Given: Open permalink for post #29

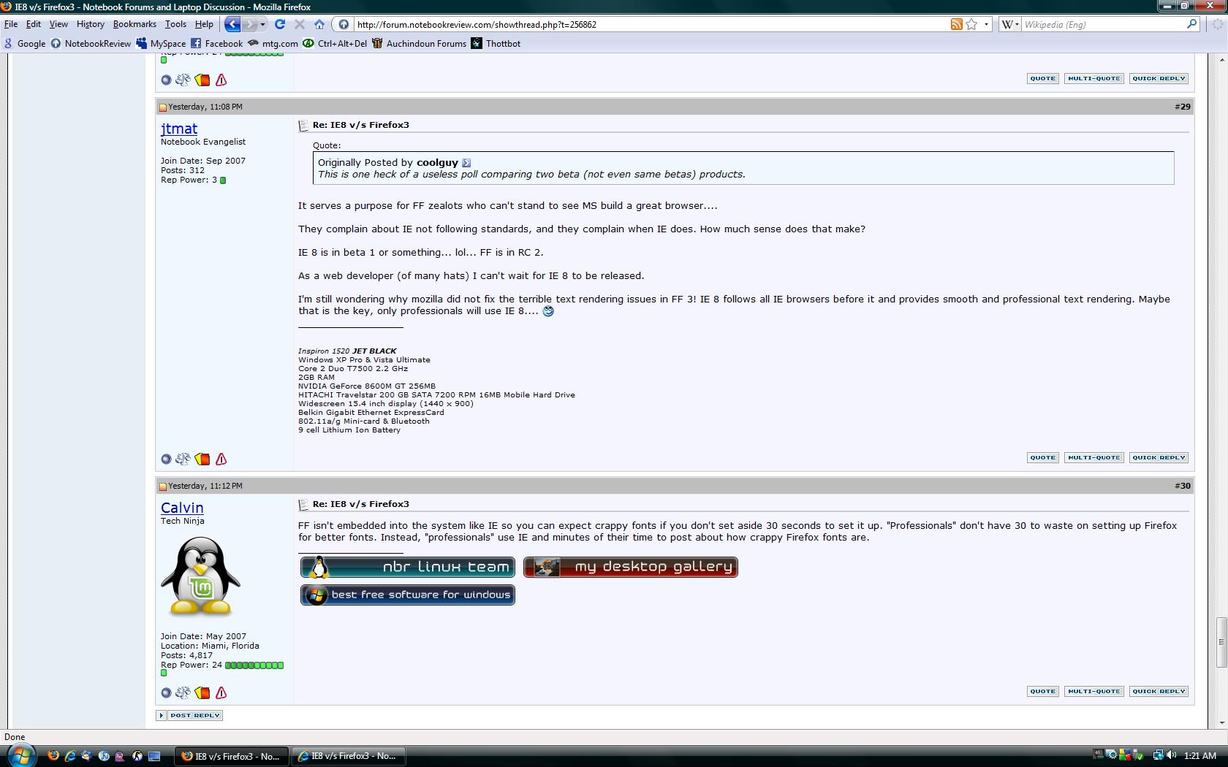Looking at the screenshot, I should [1183, 107].
